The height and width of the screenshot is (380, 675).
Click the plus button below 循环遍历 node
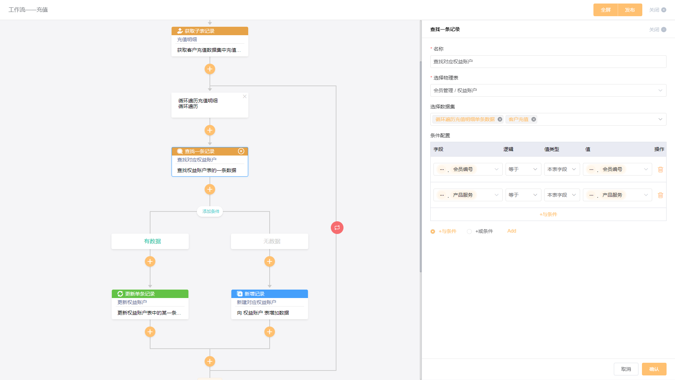[210, 130]
